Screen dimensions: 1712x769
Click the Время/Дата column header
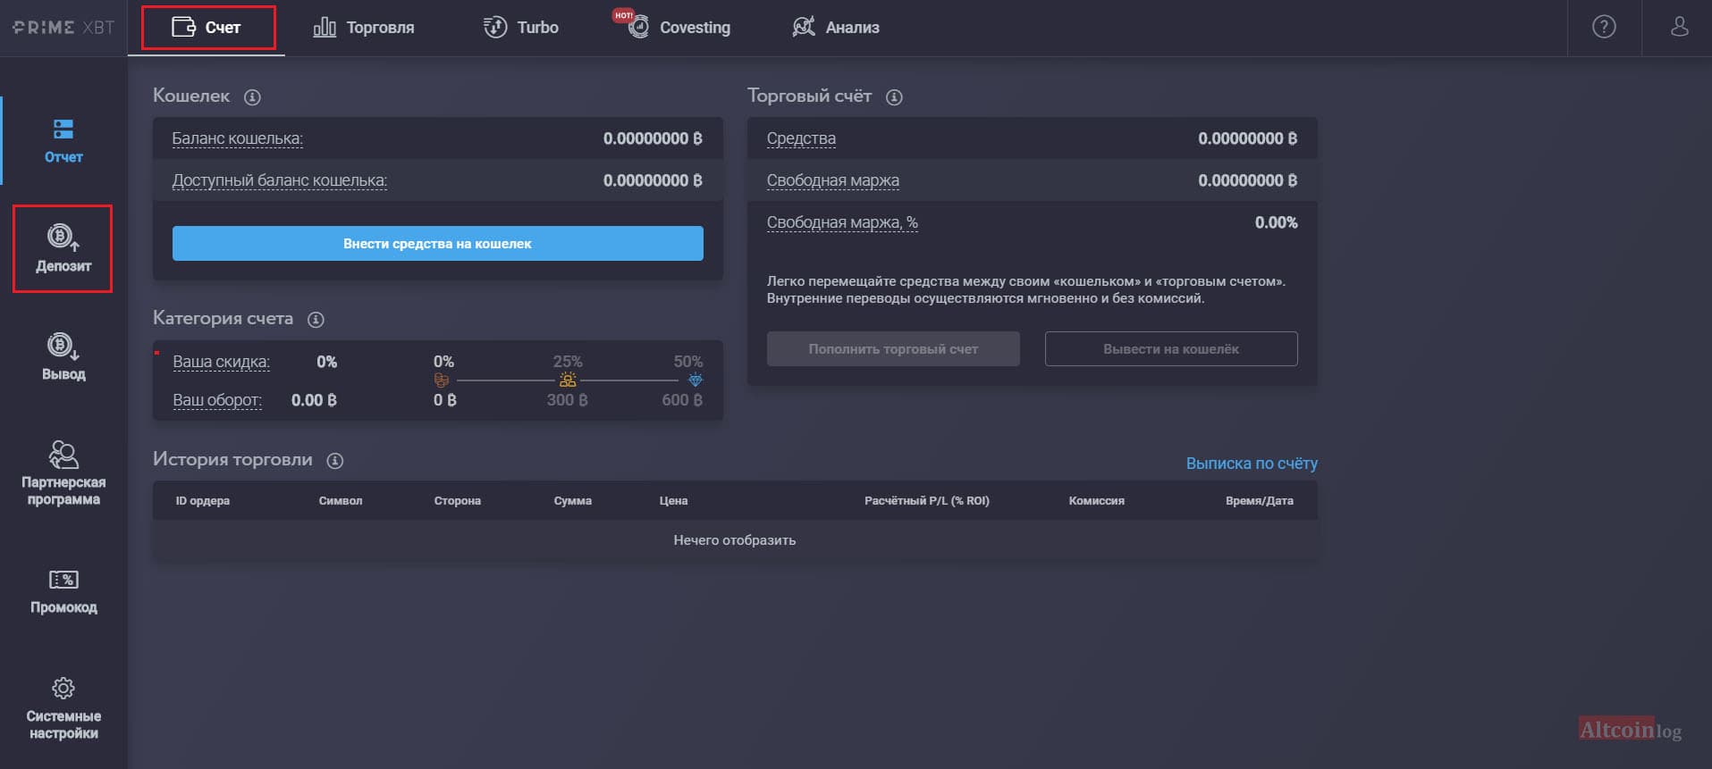point(1260,501)
